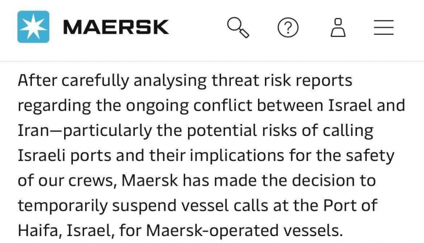Click the phrase "threat risk reports"
This screenshot has width=424, height=243.
pos(282,81)
